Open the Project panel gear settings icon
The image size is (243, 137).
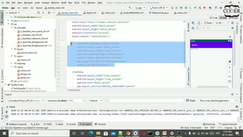click(x=49, y=13)
